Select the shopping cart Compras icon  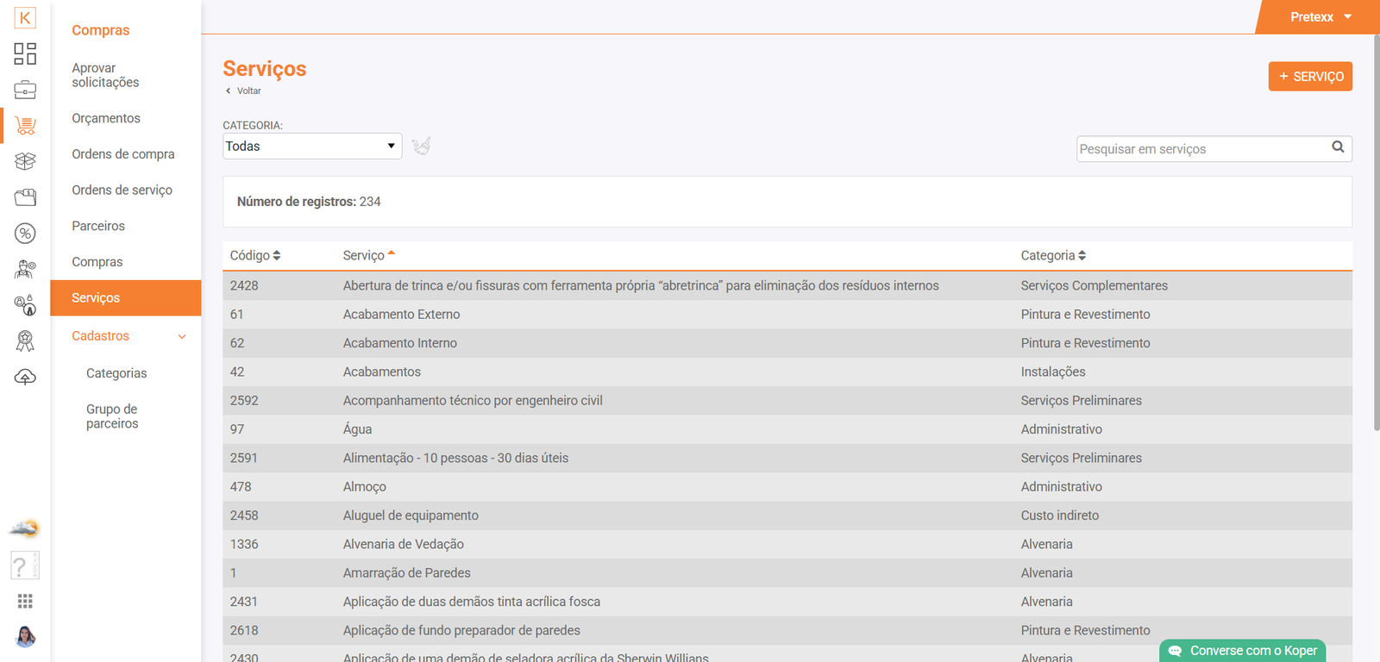[x=25, y=126]
